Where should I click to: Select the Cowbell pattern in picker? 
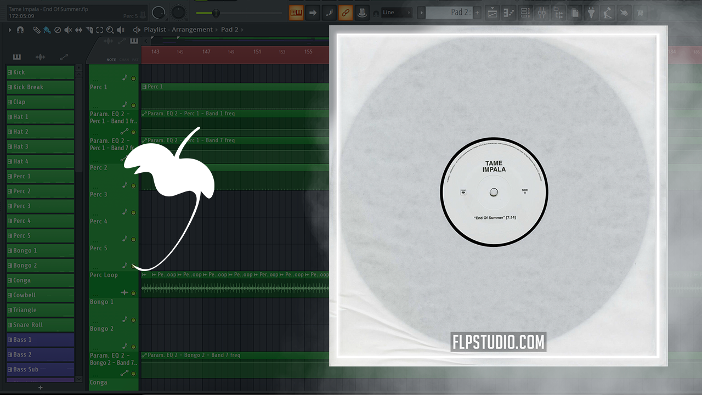pos(41,295)
